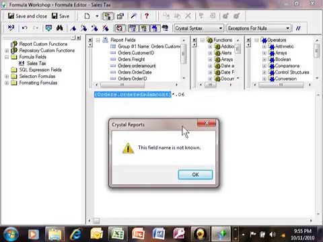Image resolution: width=323 pixels, height=242 pixels.
Task: Close the Report Fields pane
Action: [90, 40]
